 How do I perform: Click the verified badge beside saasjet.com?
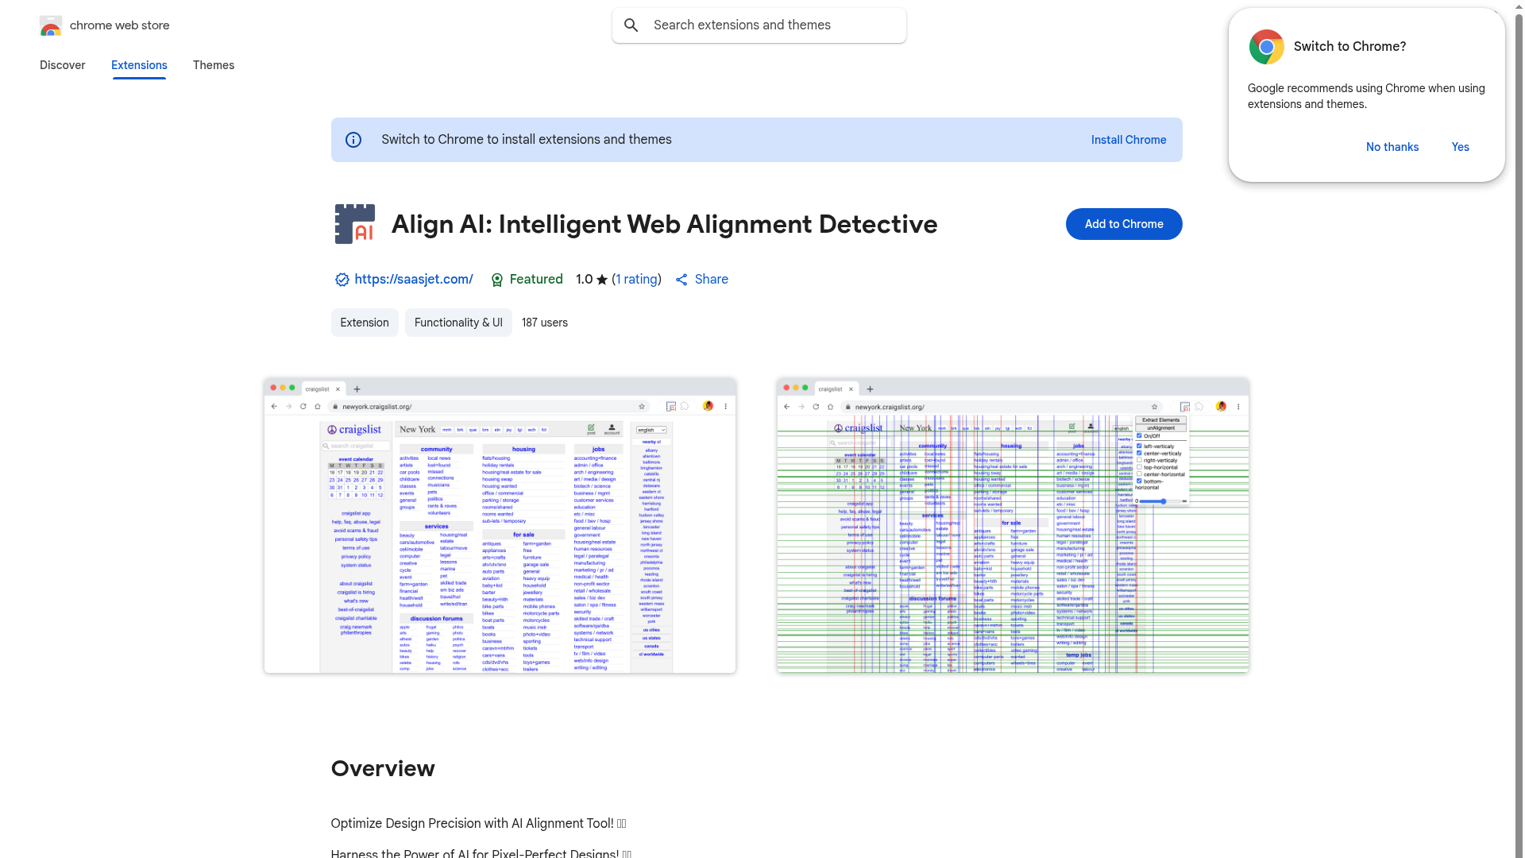click(x=342, y=280)
